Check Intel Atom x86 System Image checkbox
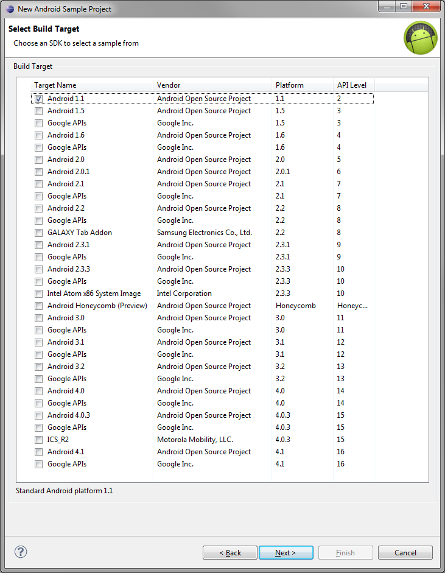The width and height of the screenshot is (445, 573). pyautogui.click(x=39, y=294)
